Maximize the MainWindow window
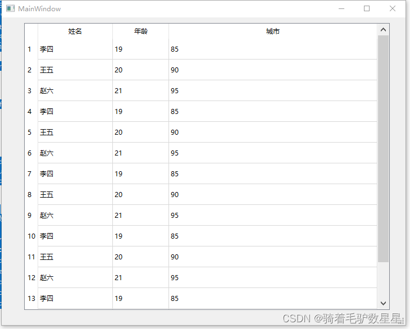Image resolution: width=410 pixels, height=329 pixels. click(367, 8)
